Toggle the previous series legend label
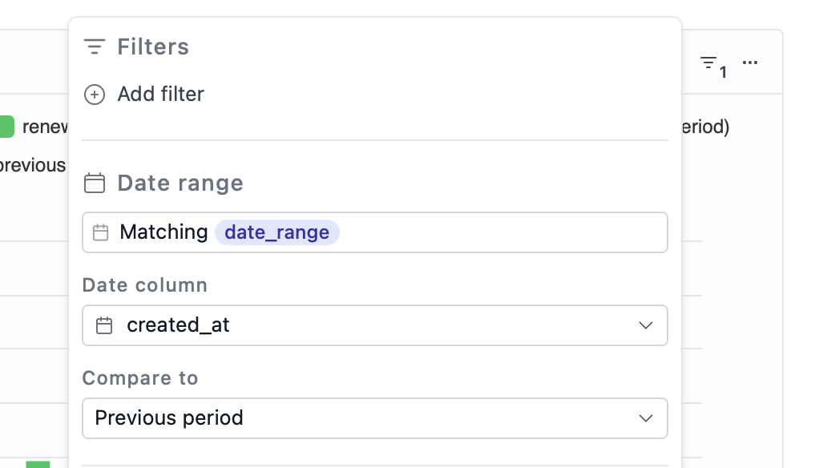This screenshot has width=819, height=468. [34, 165]
